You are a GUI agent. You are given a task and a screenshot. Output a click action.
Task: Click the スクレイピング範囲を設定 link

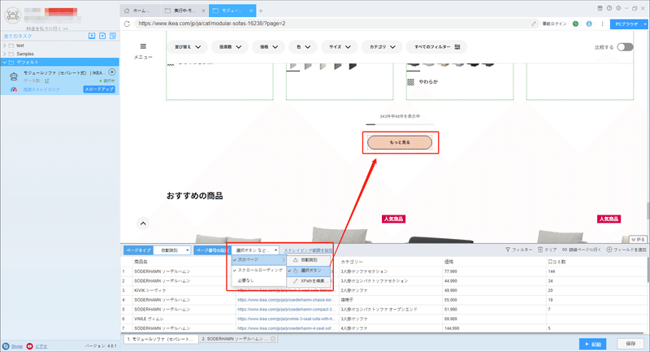click(308, 250)
